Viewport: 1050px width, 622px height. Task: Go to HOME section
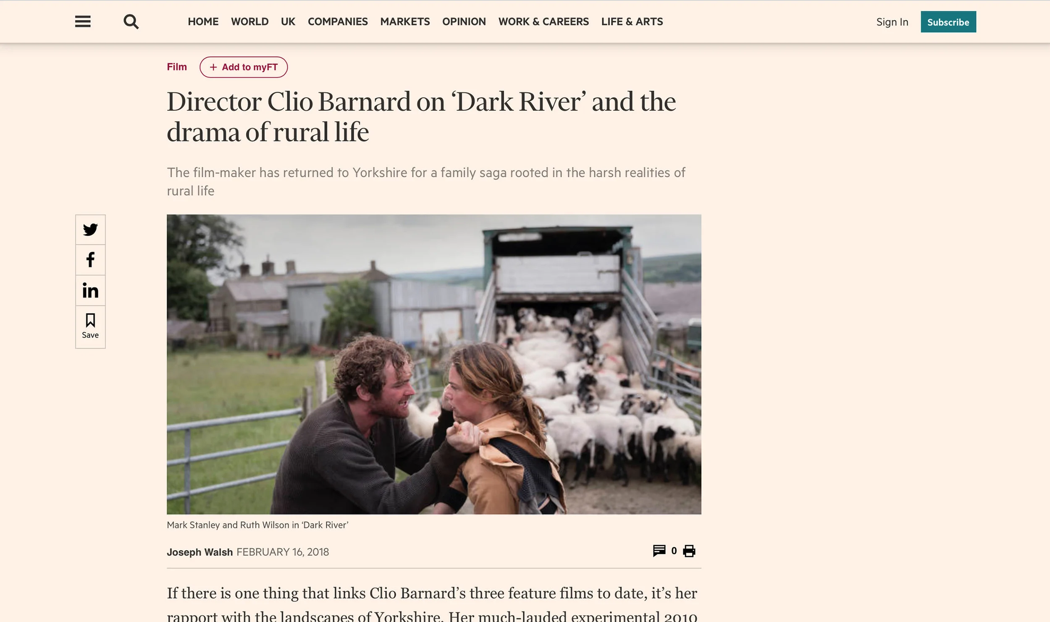(x=203, y=22)
